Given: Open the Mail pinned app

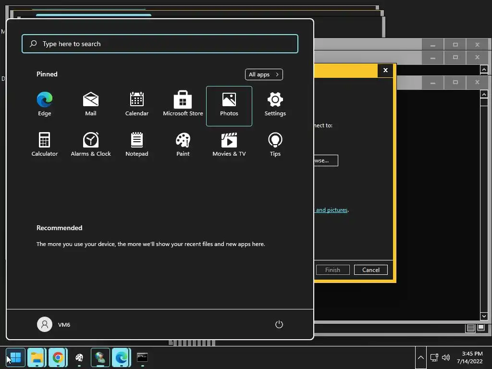Looking at the screenshot, I should coord(91,104).
